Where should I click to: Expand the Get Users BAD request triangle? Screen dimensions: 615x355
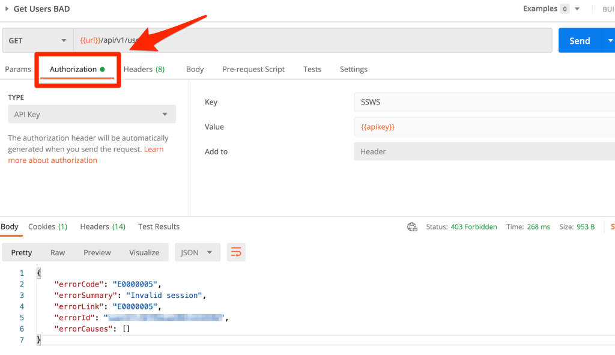click(7, 9)
